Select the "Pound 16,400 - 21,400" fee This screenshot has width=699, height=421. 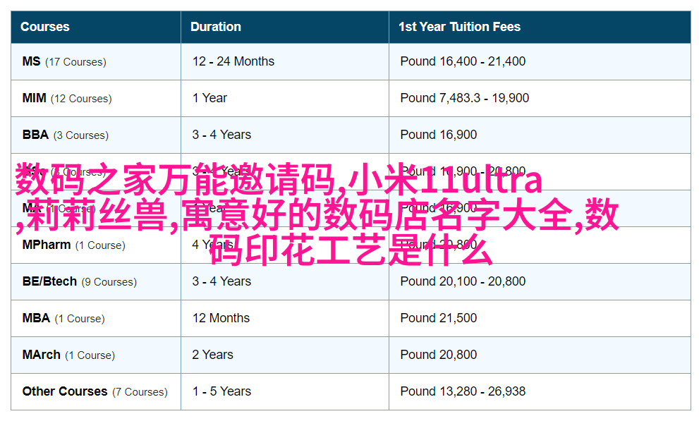(x=463, y=61)
